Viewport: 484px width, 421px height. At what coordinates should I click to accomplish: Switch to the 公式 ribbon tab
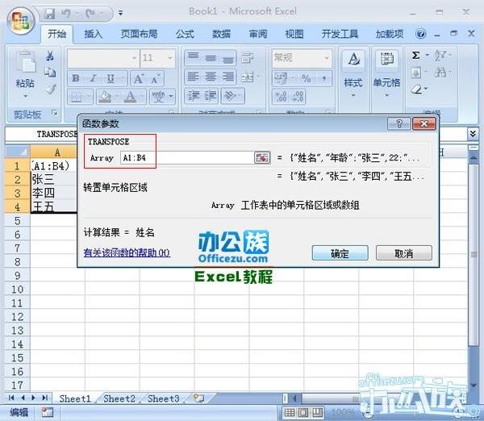click(x=185, y=34)
